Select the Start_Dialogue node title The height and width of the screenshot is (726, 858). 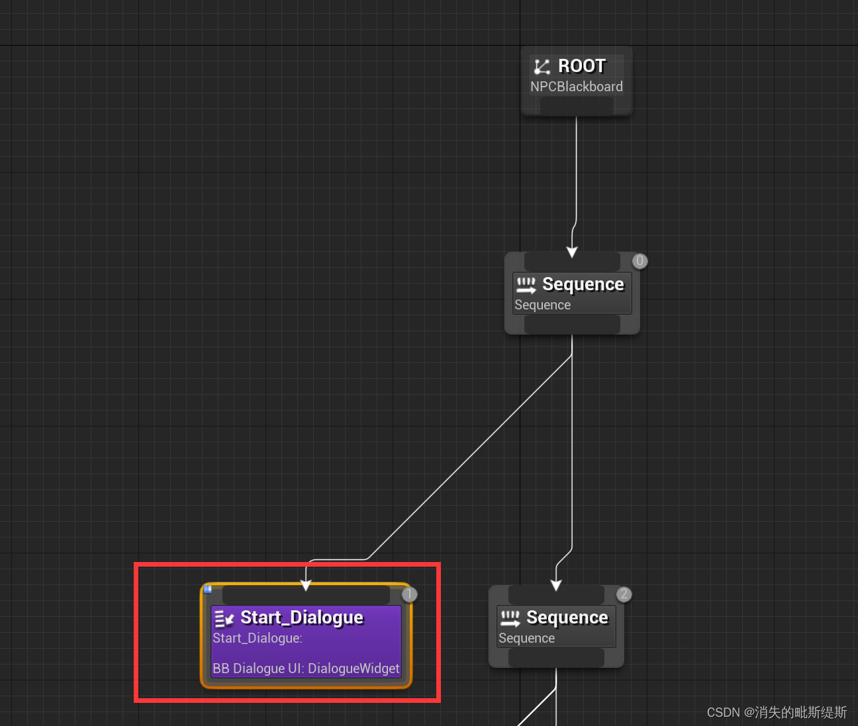click(302, 618)
